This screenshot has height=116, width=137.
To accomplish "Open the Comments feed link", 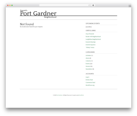I will [x=90, y=83].
